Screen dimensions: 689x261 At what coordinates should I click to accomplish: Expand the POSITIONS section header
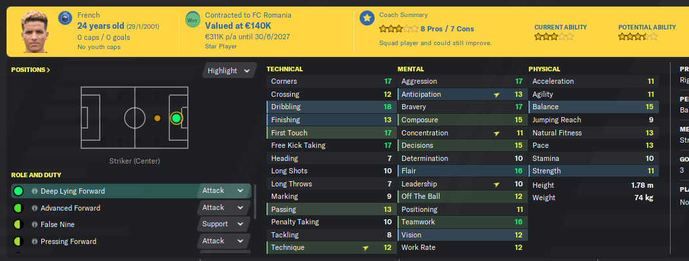coord(30,70)
